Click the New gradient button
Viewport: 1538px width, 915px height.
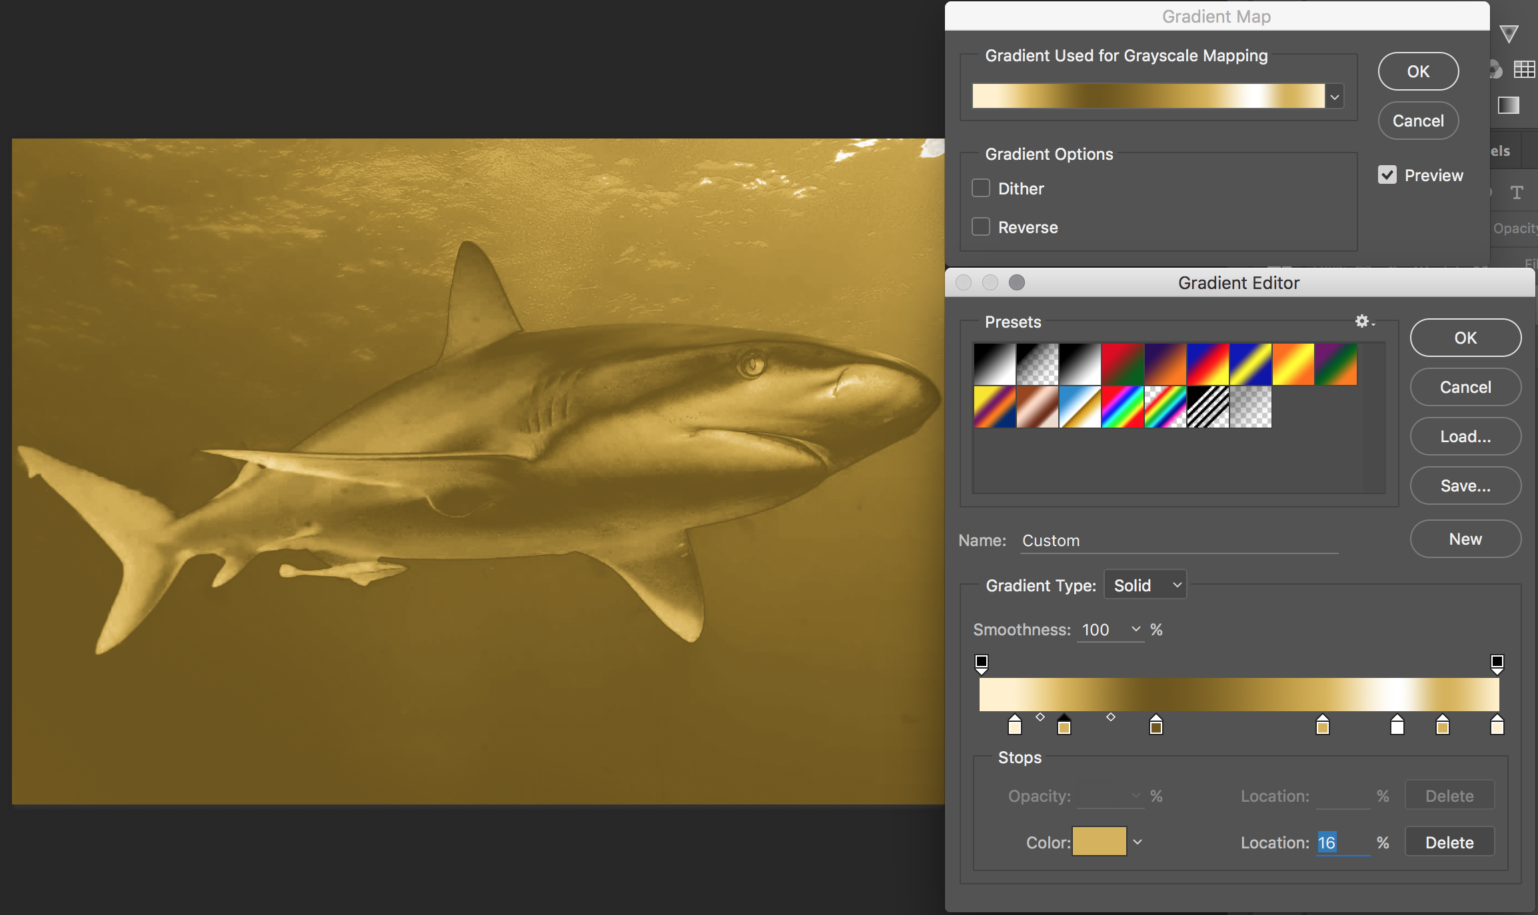[x=1466, y=539]
